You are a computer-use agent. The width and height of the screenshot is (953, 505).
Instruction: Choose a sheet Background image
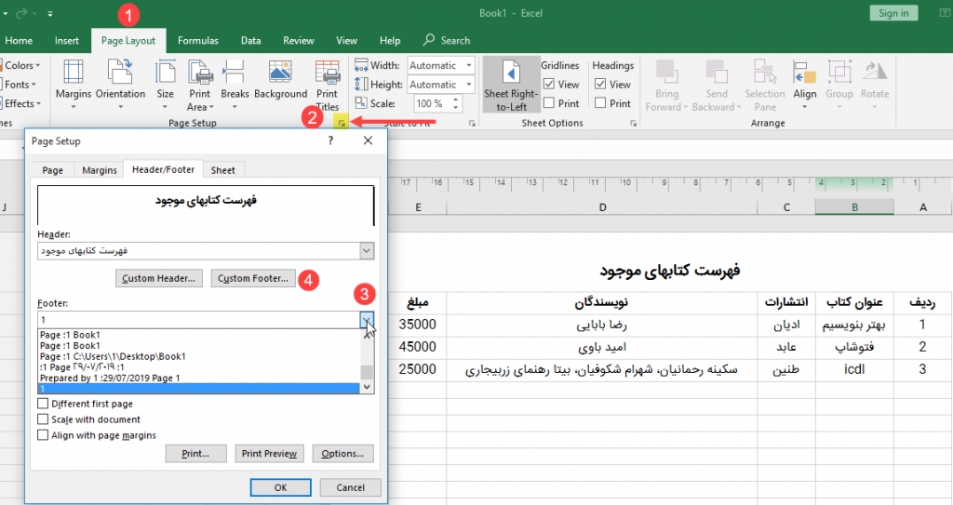tap(280, 80)
